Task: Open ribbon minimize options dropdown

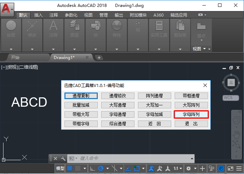Action: click(206, 15)
